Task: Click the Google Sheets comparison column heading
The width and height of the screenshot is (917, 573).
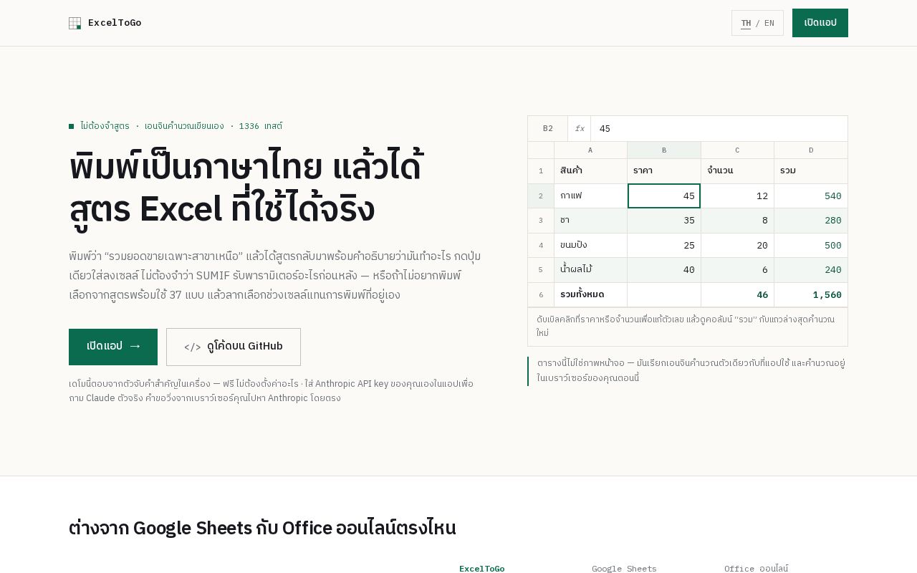Action: (624, 569)
